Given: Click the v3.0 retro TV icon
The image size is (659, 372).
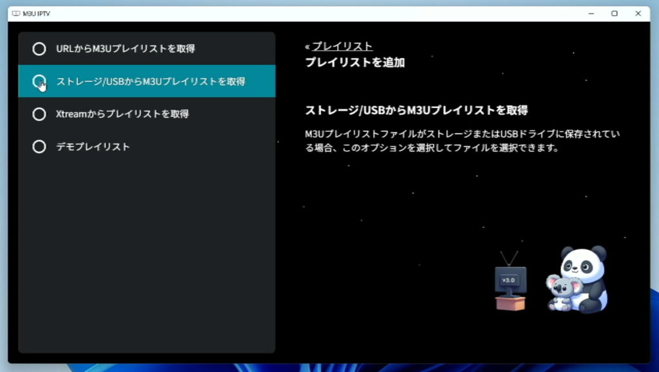Looking at the screenshot, I should 510,283.
